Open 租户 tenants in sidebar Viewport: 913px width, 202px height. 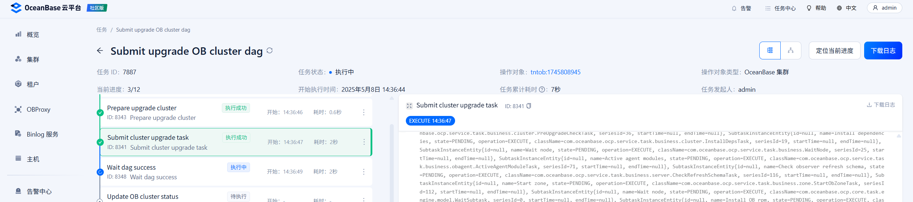click(27, 84)
